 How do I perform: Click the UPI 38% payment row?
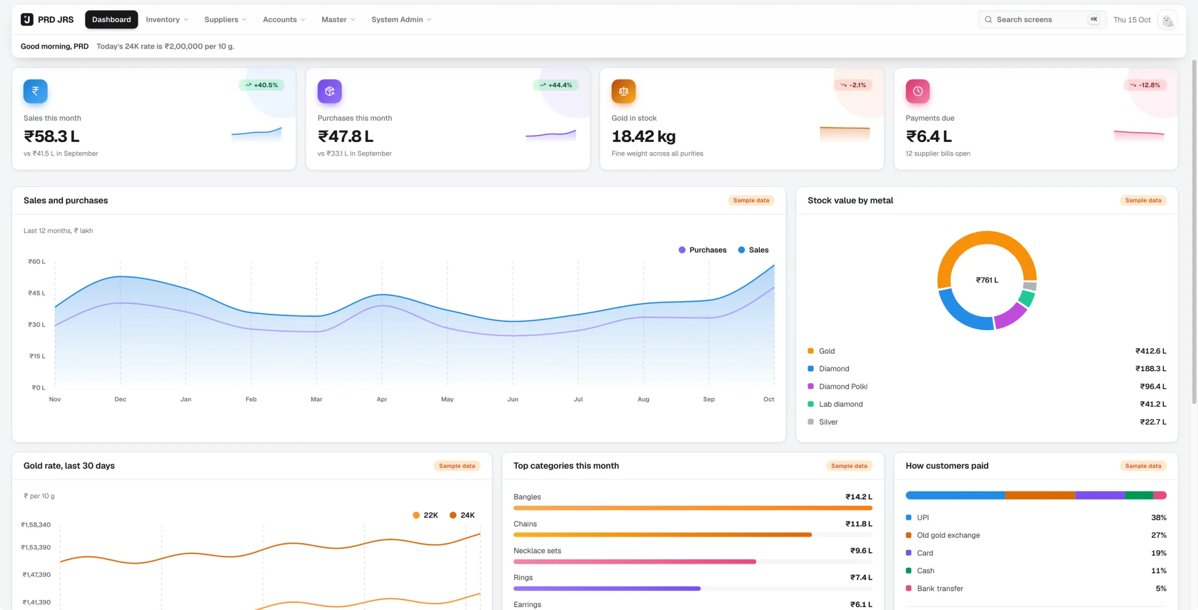1036,518
